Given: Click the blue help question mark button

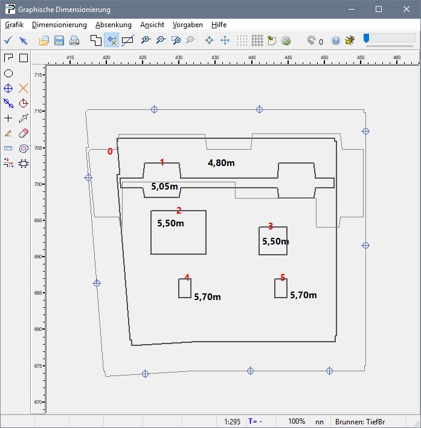Looking at the screenshot, I should [x=336, y=40].
